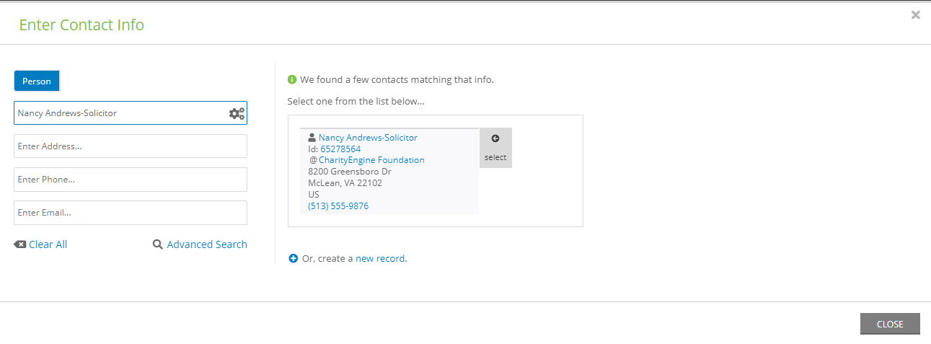Open the CharityEngine Foundation link
The image size is (931, 344).
371,160
